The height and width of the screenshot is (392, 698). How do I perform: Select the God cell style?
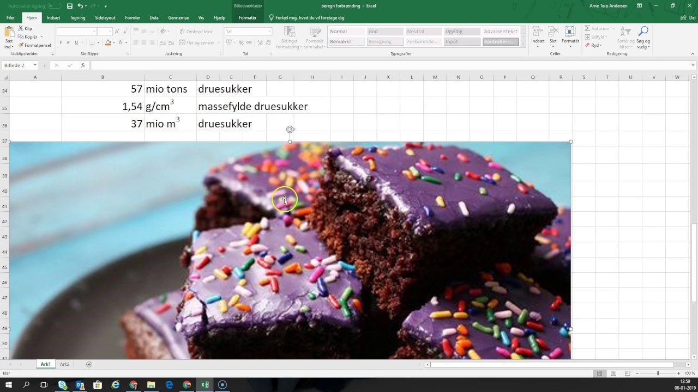(384, 32)
